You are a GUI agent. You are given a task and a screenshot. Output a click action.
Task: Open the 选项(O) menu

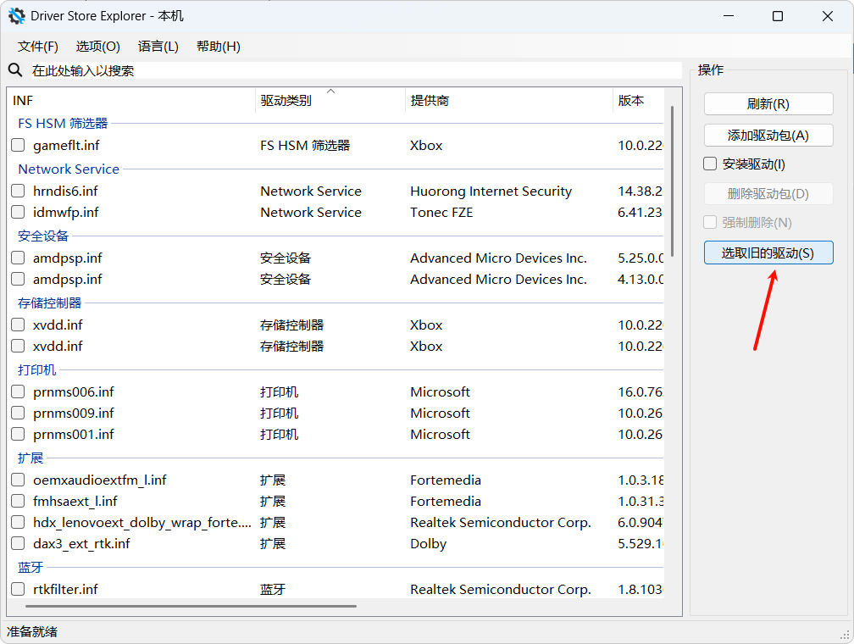tap(97, 47)
